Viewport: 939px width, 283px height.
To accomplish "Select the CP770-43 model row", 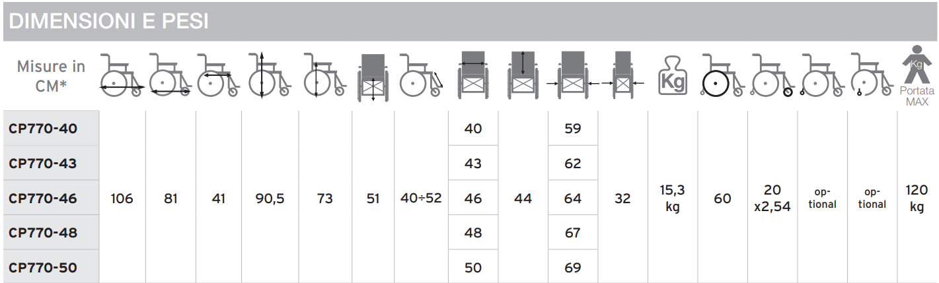I will (44, 164).
